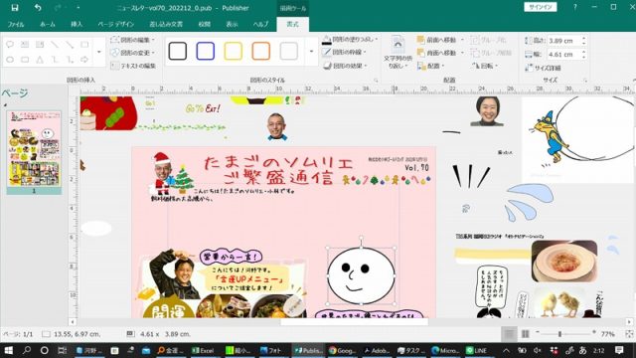
Task: Save the publication with the floppy disk icon
Action: point(15,8)
